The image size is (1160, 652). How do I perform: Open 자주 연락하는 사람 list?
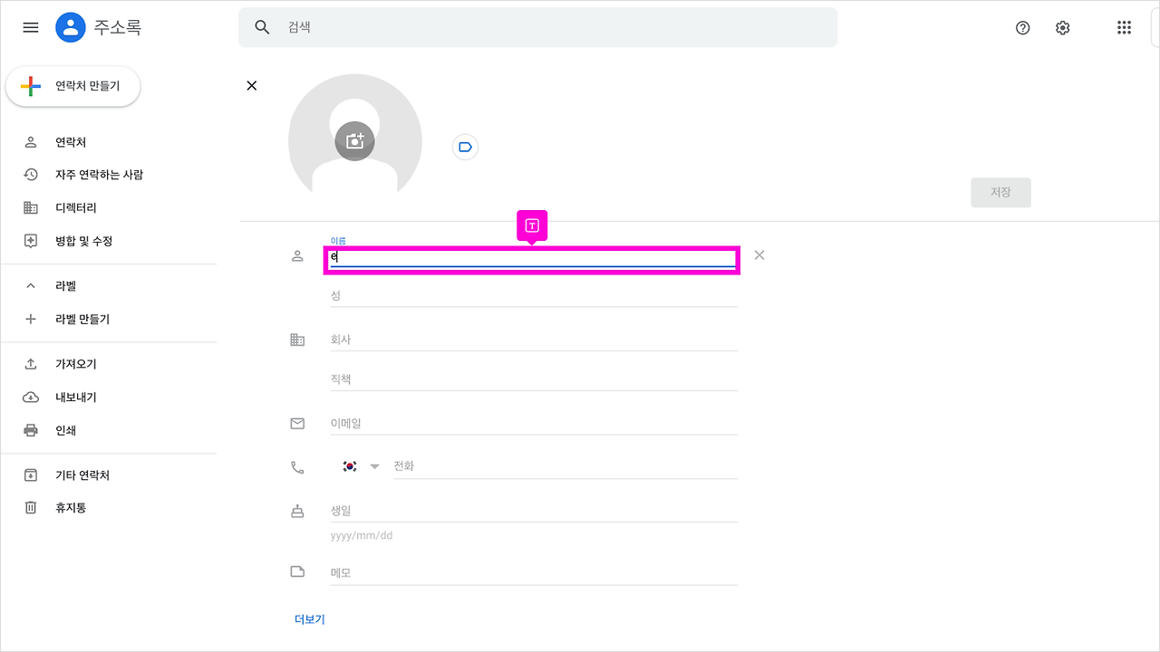[99, 175]
